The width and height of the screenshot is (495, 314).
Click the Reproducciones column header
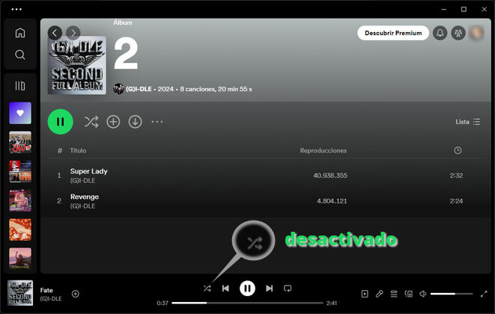[324, 150]
